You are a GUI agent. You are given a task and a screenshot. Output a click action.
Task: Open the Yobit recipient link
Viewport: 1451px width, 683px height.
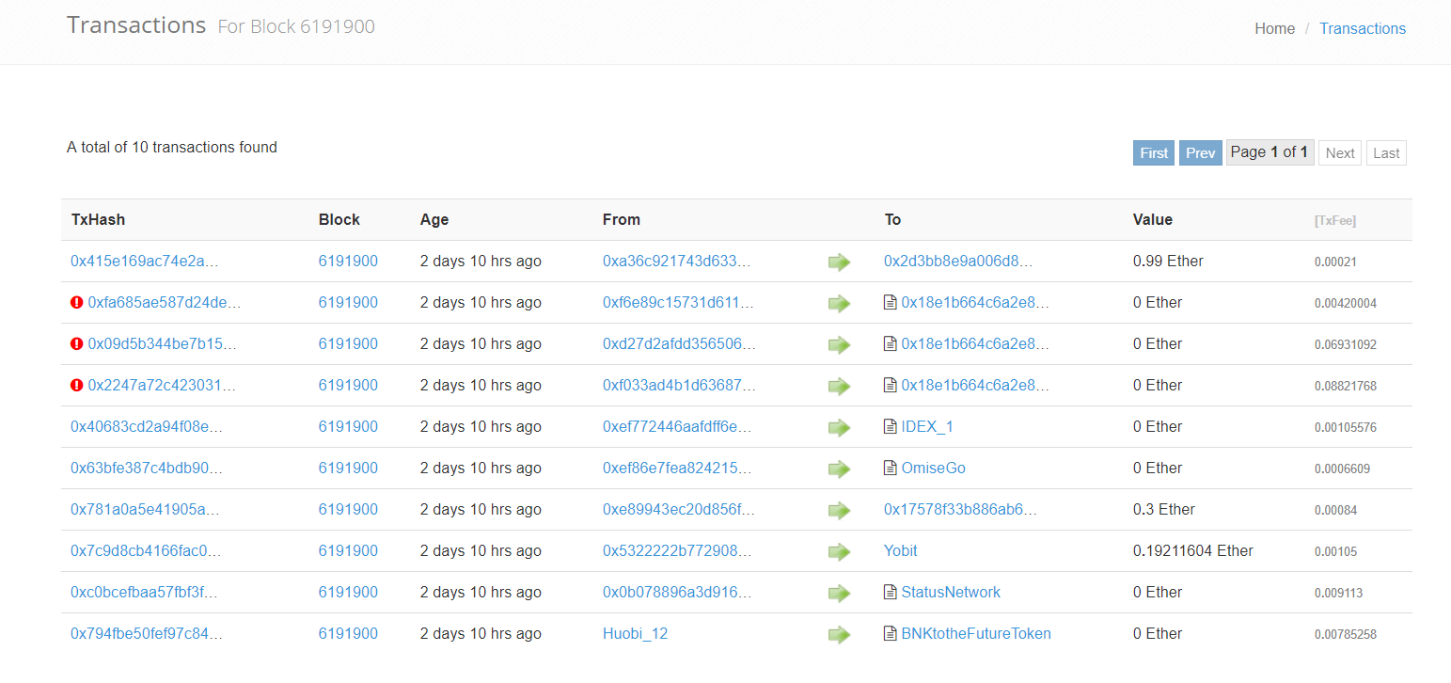[x=901, y=551]
